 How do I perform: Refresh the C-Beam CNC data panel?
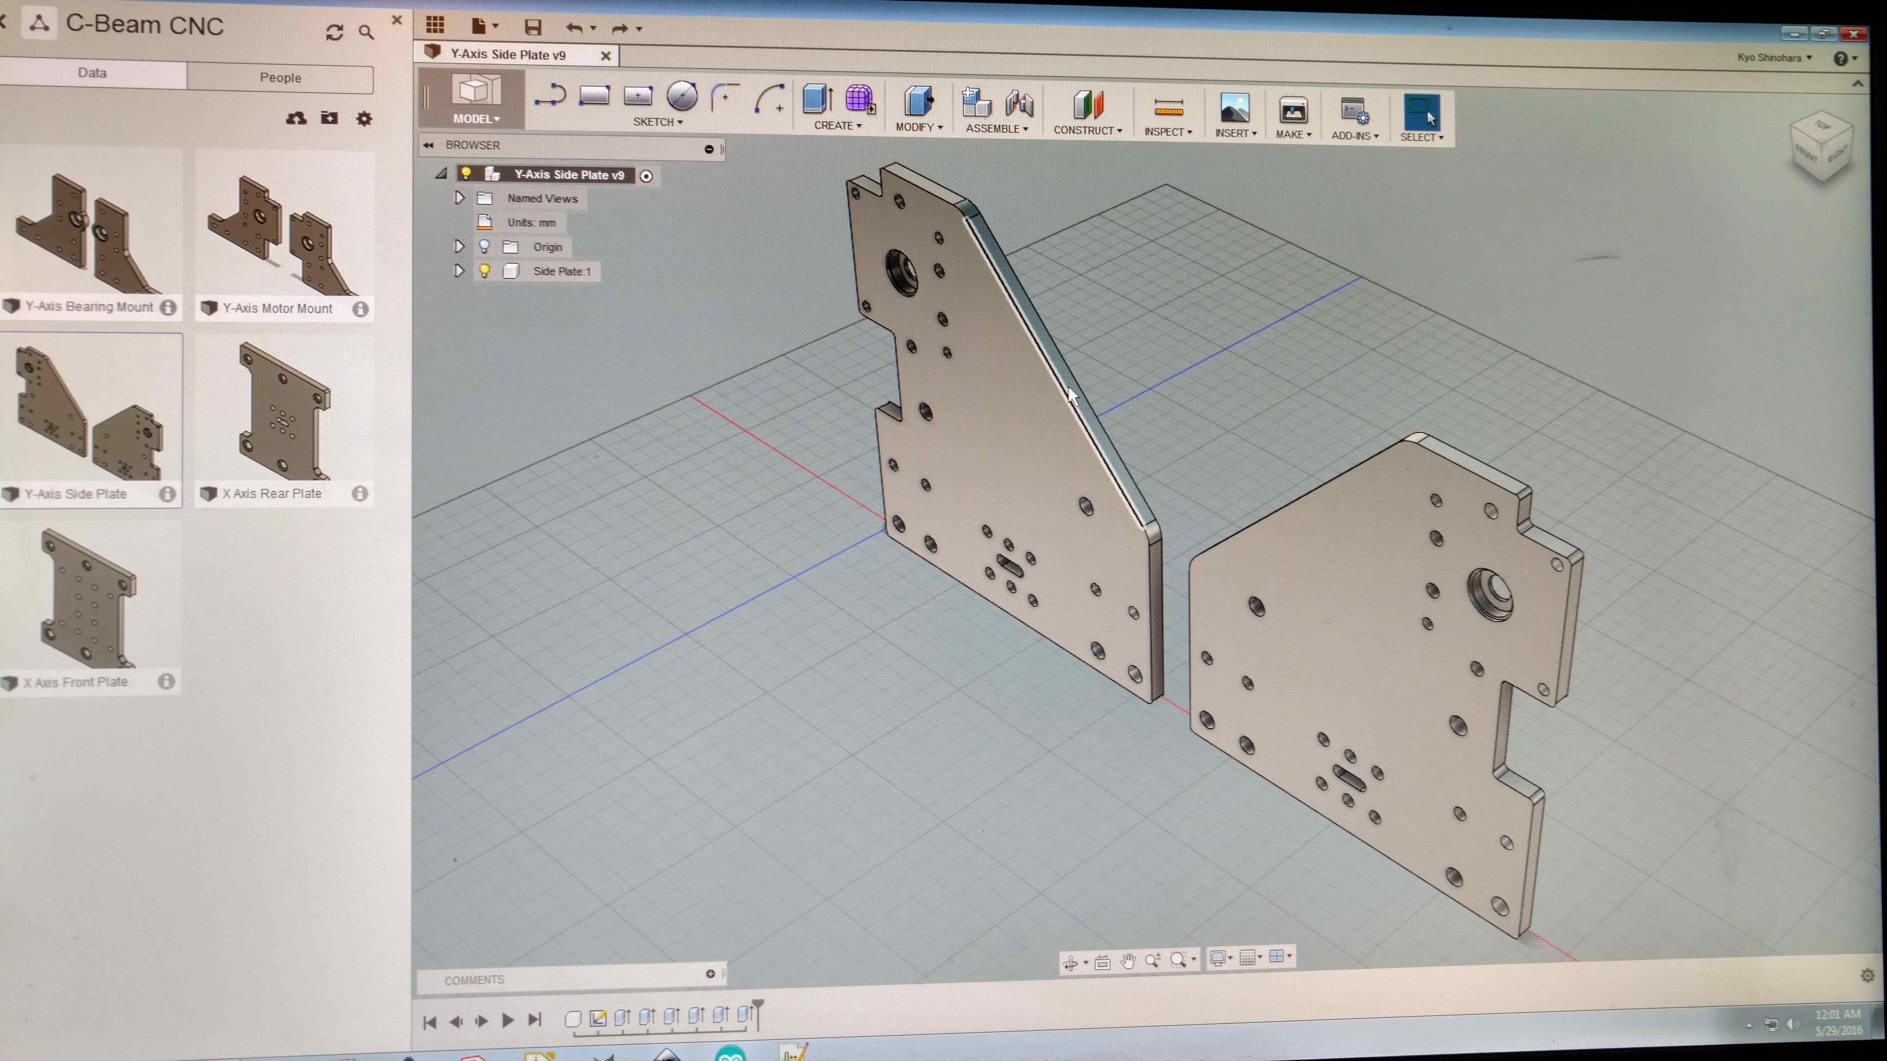click(x=335, y=32)
